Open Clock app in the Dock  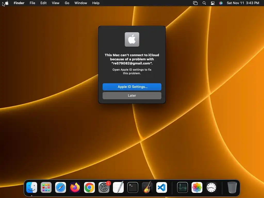[211, 187]
